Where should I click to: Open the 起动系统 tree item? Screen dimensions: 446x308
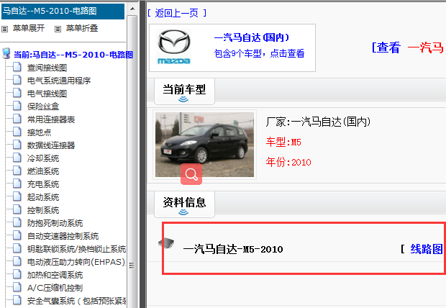click(43, 197)
